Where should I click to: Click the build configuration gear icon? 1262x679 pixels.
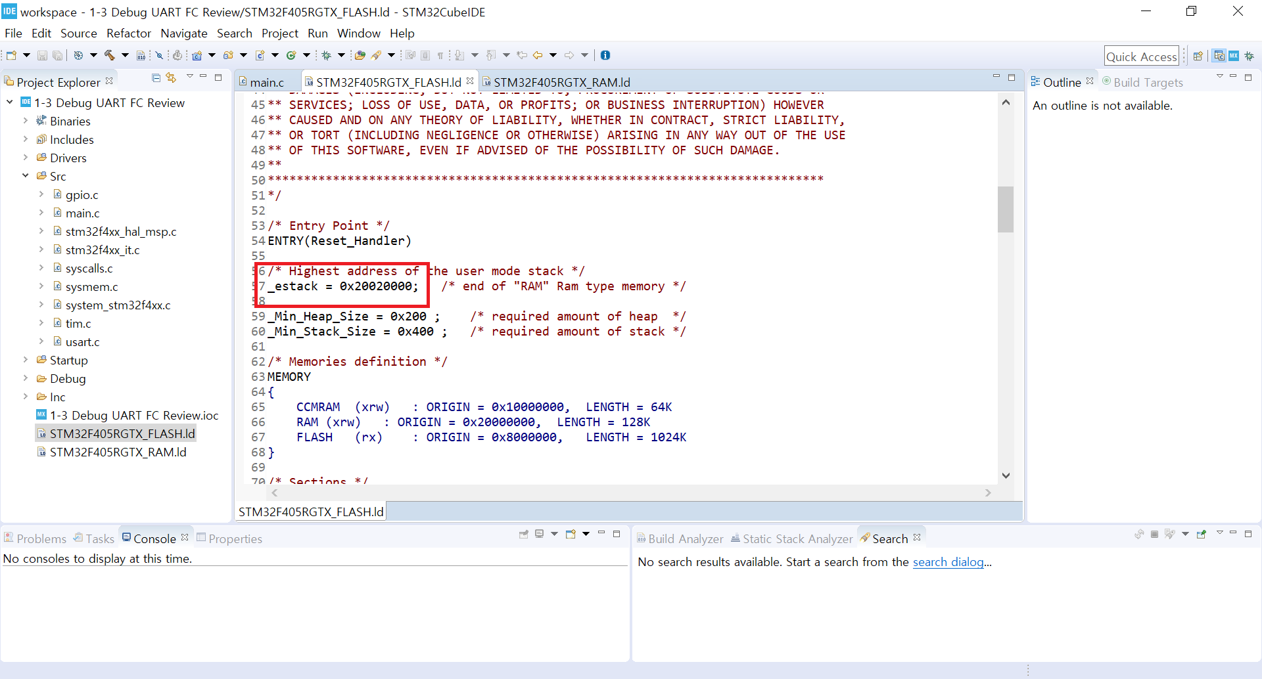(78, 55)
